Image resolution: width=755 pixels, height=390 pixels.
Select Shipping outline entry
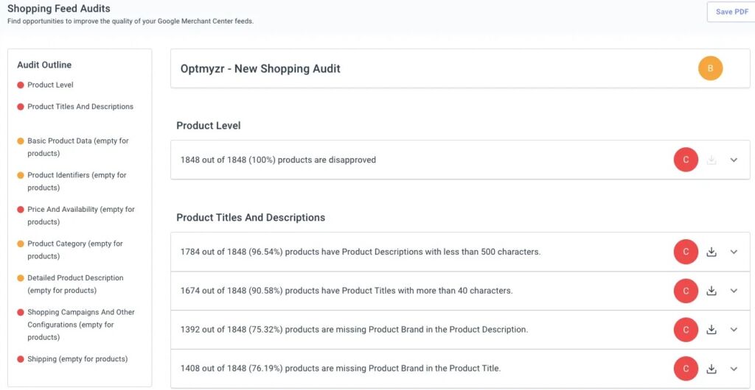tap(77, 359)
